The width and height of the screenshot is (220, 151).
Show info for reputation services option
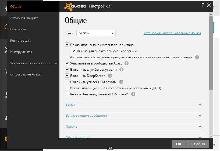[x=121, y=70]
